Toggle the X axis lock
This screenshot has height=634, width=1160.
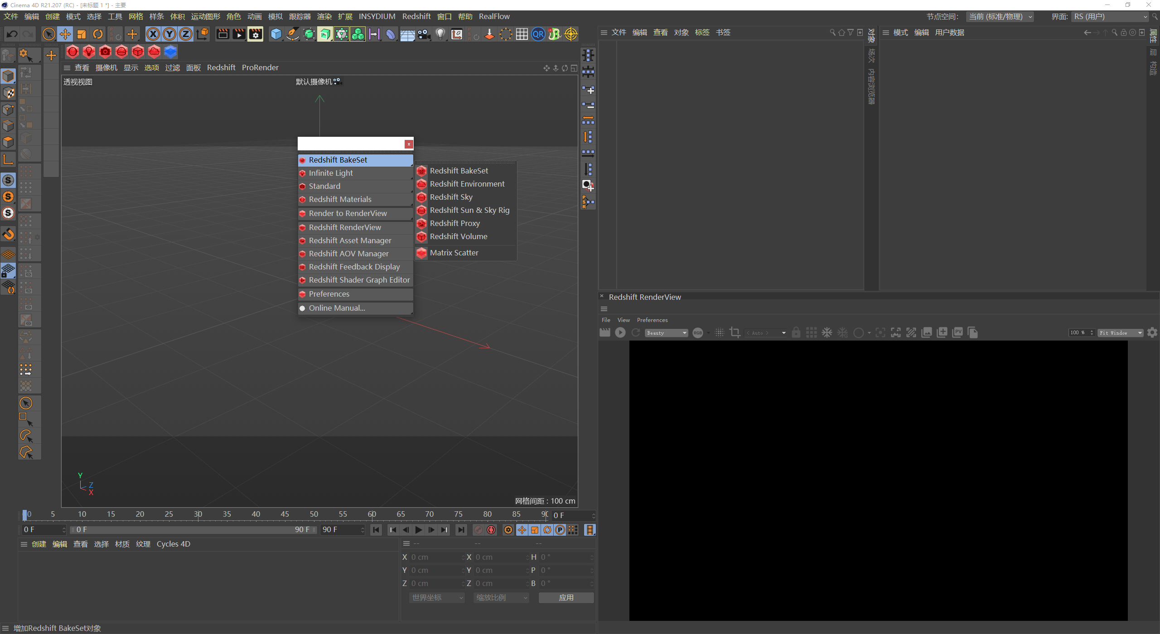coord(153,34)
